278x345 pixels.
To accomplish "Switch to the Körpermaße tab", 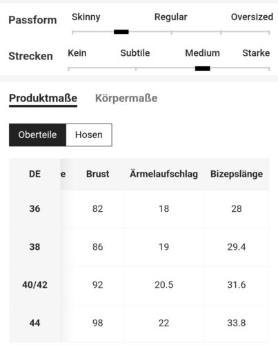I will [x=126, y=98].
